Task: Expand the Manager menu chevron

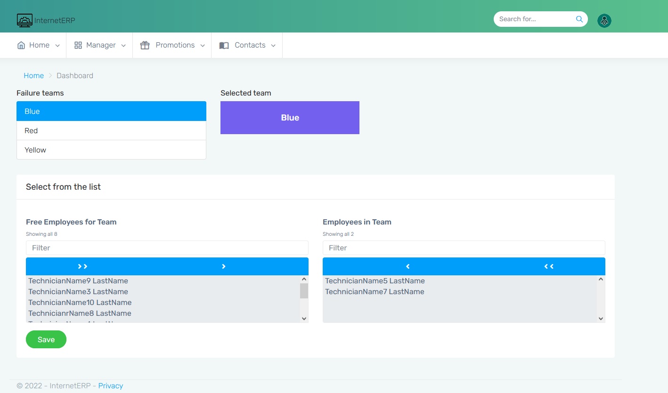Action: click(123, 46)
